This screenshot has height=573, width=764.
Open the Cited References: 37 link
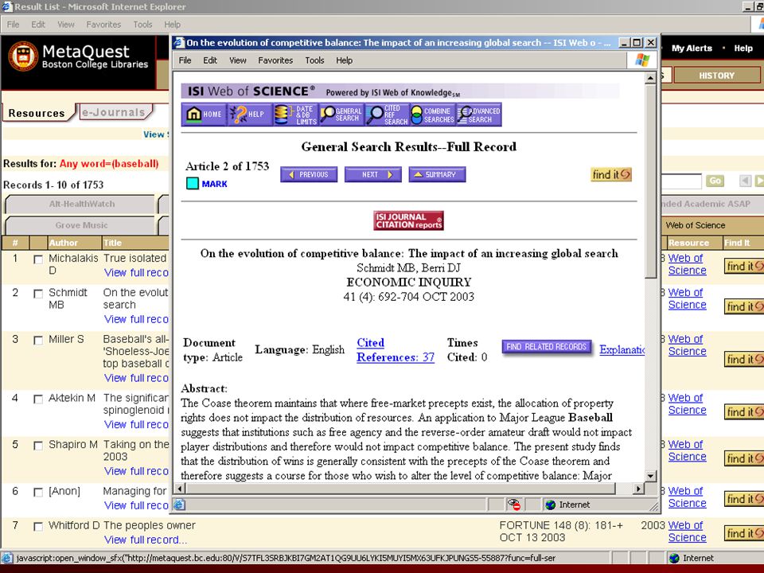396,350
